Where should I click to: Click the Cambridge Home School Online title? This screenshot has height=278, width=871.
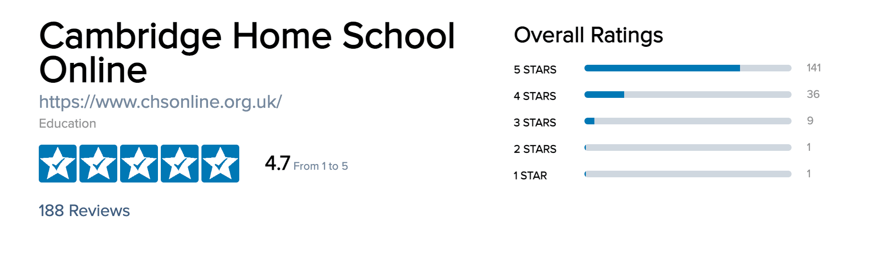point(246,52)
